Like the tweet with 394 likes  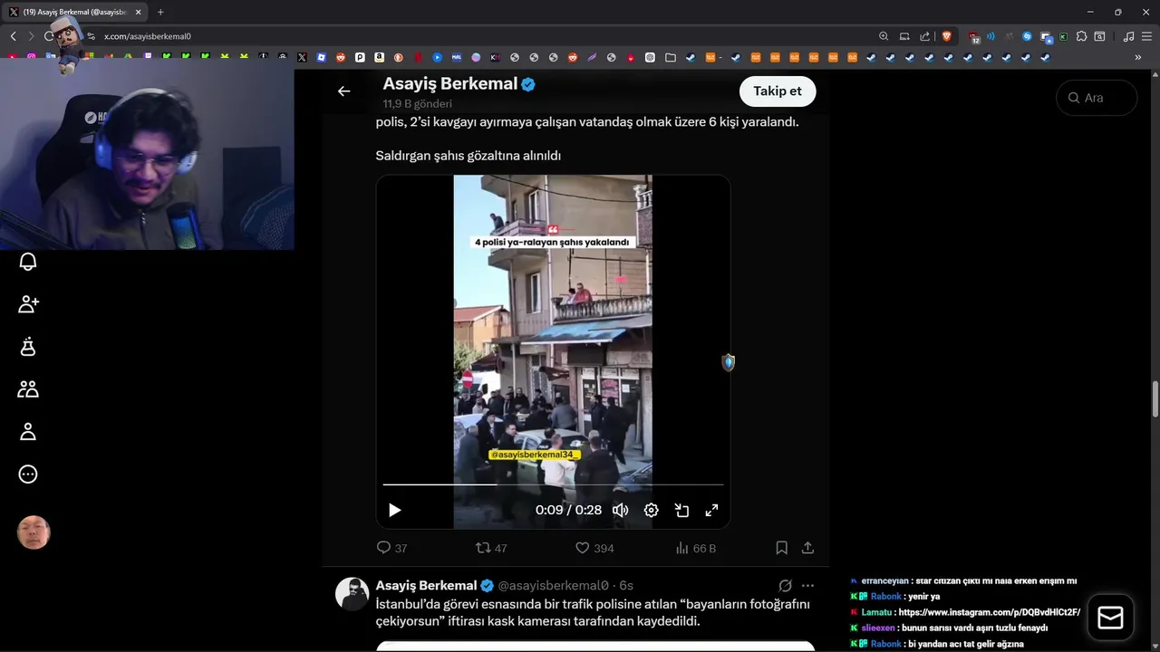(x=594, y=548)
